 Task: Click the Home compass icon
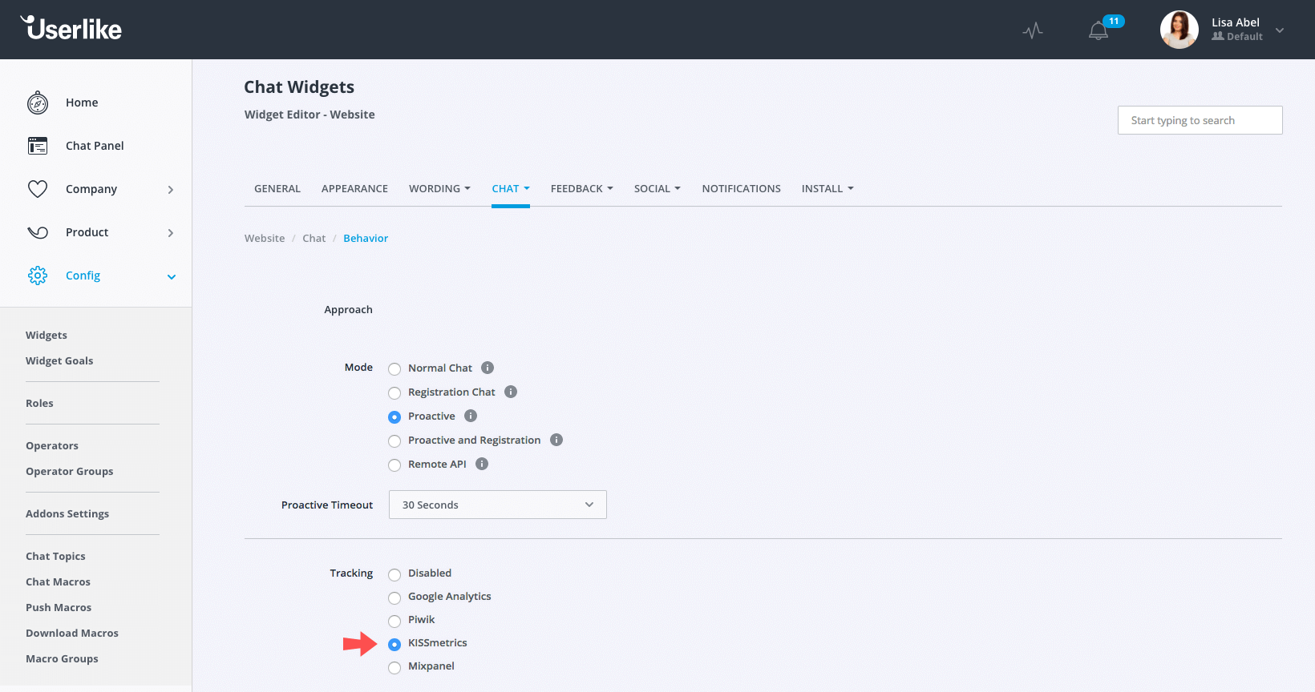(38, 103)
